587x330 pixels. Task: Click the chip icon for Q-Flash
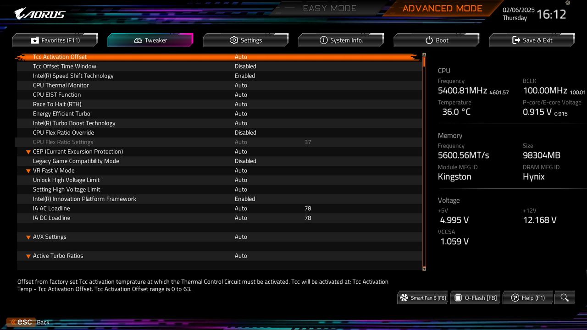point(458,298)
